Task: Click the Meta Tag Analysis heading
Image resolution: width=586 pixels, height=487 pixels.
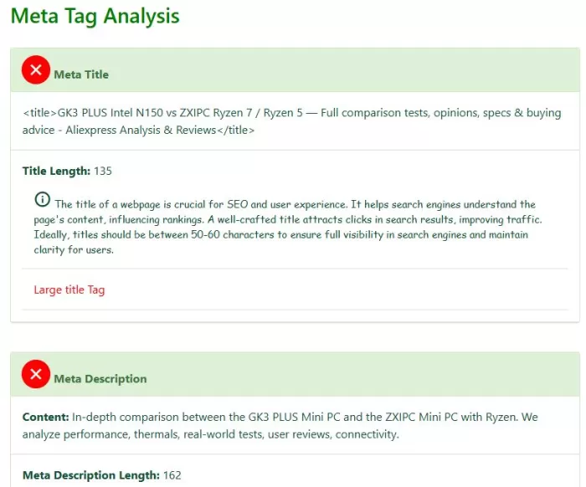Action: [95, 16]
